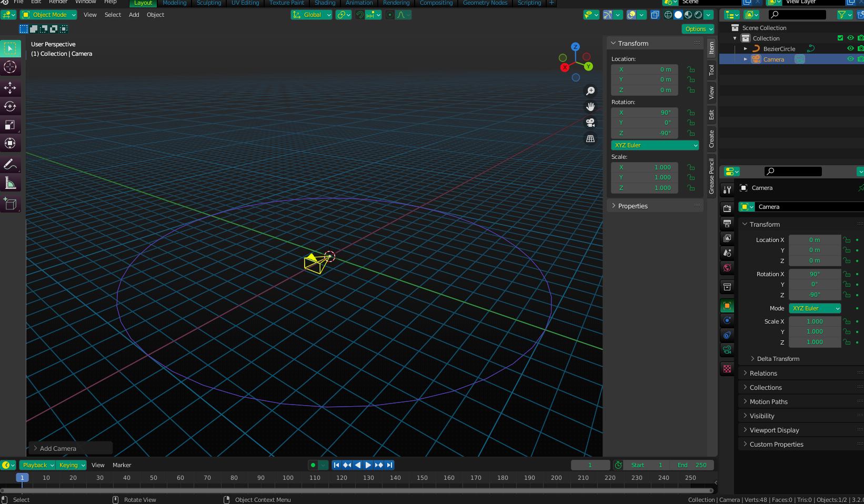Open the Render properties tab

(727, 208)
